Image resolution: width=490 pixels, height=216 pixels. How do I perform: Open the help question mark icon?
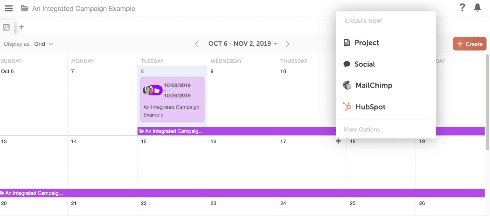[462, 8]
